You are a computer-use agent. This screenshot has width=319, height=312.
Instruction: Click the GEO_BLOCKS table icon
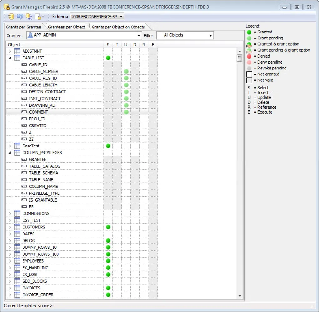coord(17,281)
